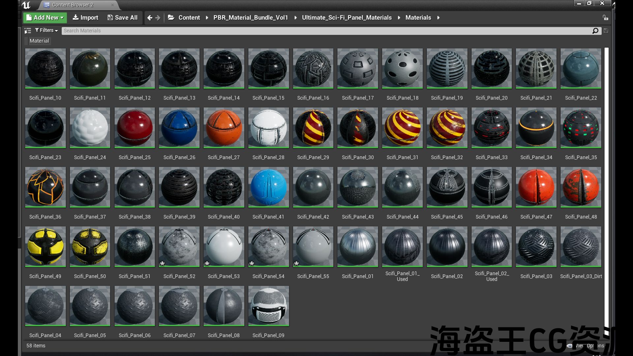
Task: Save the search as collection icon
Action: (606, 31)
